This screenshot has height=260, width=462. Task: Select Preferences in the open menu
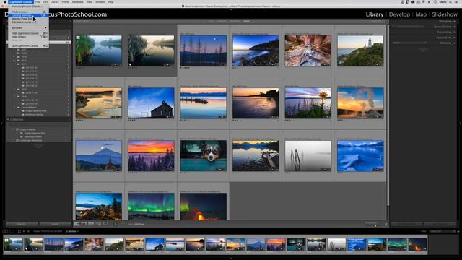[x=28, y=12]
